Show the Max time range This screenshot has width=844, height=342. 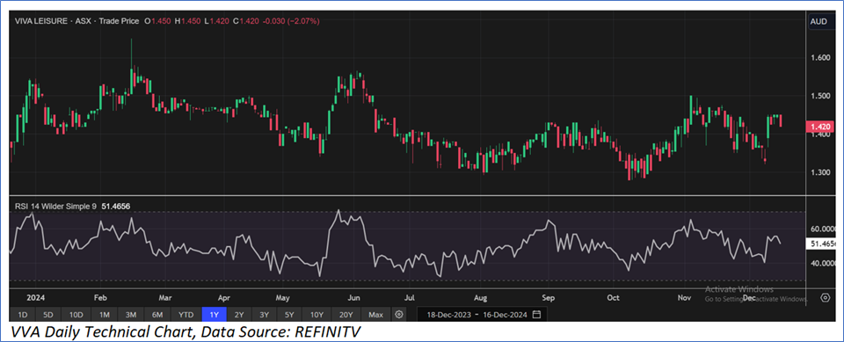coord(375,314)
